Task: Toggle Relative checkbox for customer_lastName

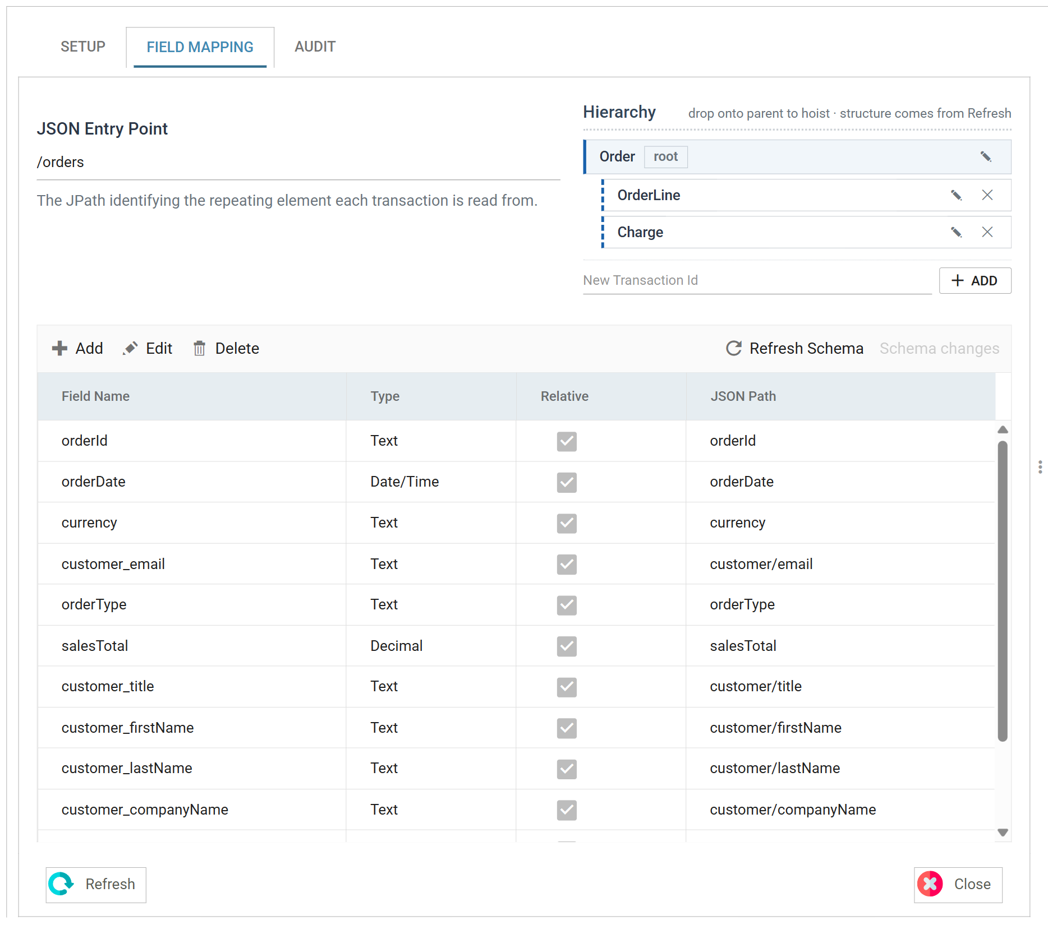Action: click(567, 769)
